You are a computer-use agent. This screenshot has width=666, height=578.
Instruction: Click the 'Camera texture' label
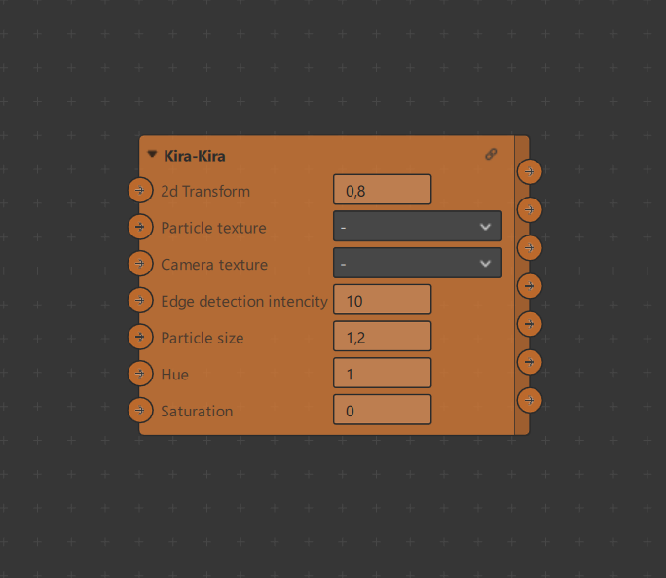(214, 265)
